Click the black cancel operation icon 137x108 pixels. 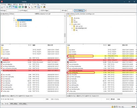coord(26,7)
